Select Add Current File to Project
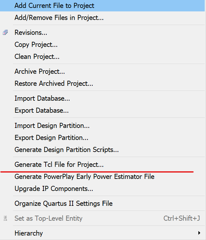The height and width of the screenshot is (240, 206). 54,6
